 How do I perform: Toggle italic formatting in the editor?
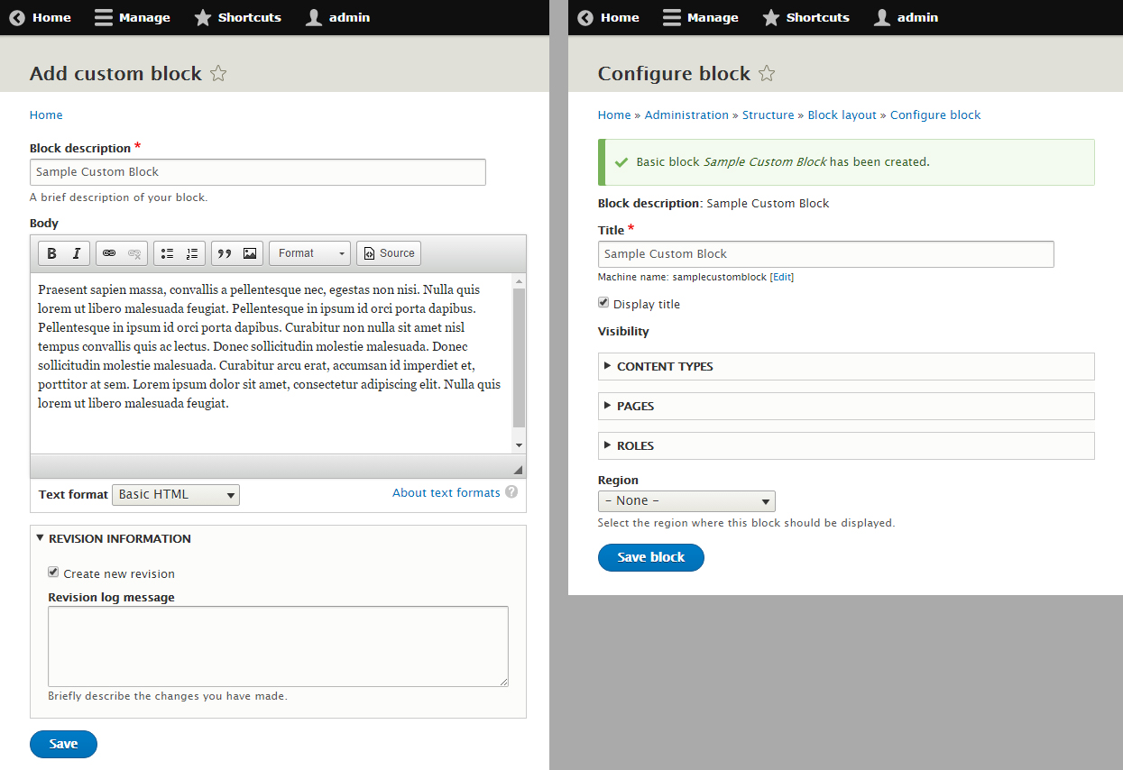point(75,253)
